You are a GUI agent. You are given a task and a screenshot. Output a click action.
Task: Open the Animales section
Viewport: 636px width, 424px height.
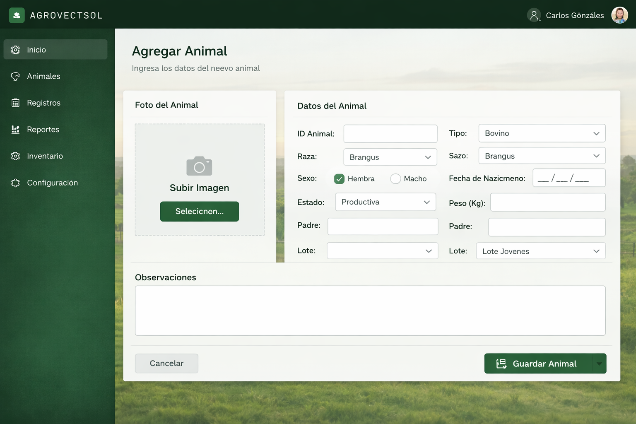point(55,76)
